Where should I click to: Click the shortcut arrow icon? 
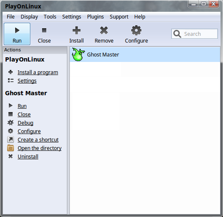pyautogui.click(x=11, y=139)
